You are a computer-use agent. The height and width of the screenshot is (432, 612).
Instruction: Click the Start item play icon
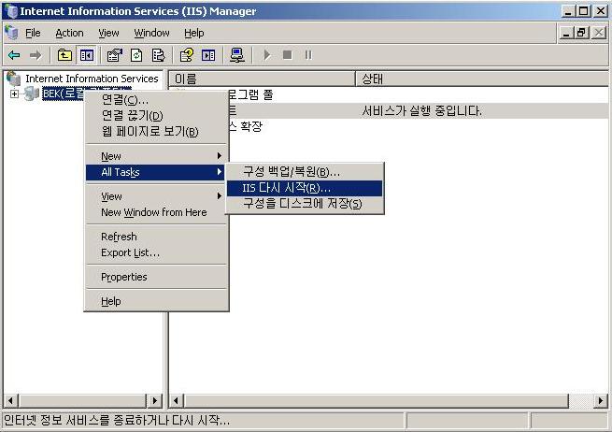267,55
